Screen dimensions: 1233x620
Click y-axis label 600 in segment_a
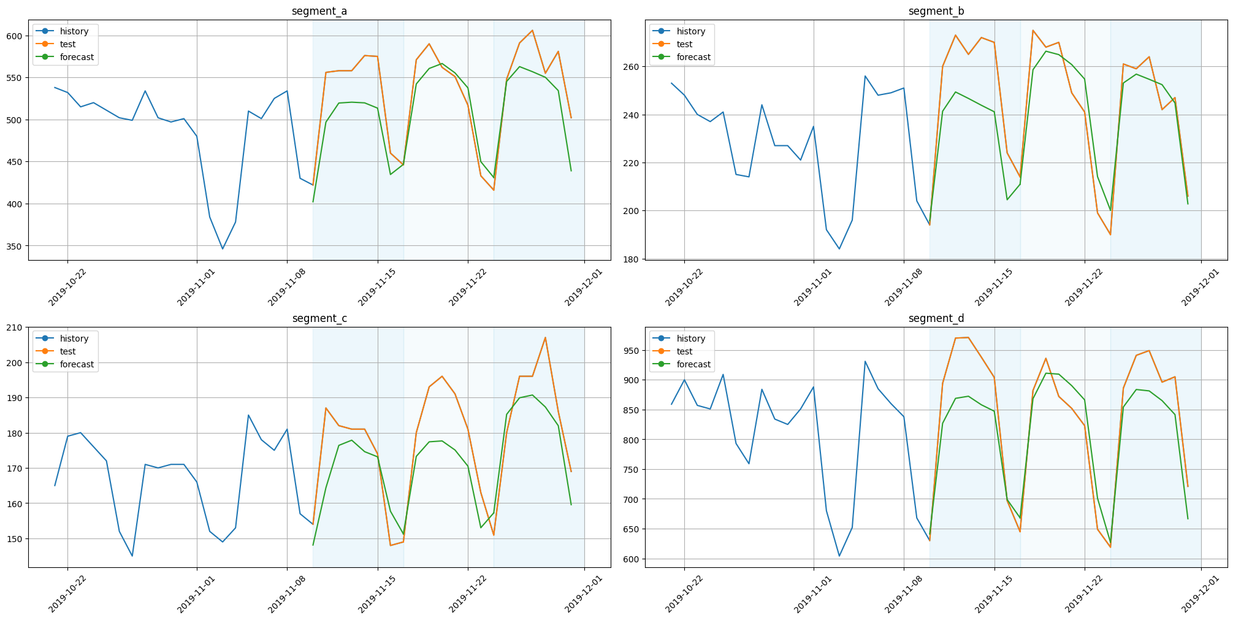coord(15,36)
